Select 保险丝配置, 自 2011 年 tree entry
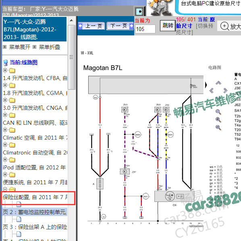This screenshot has height=241, width=241. [35, 197]
